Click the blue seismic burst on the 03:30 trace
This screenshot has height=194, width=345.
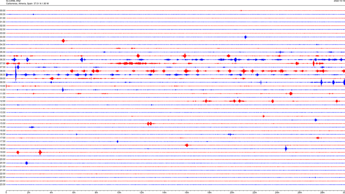click(x=245, y=37)
